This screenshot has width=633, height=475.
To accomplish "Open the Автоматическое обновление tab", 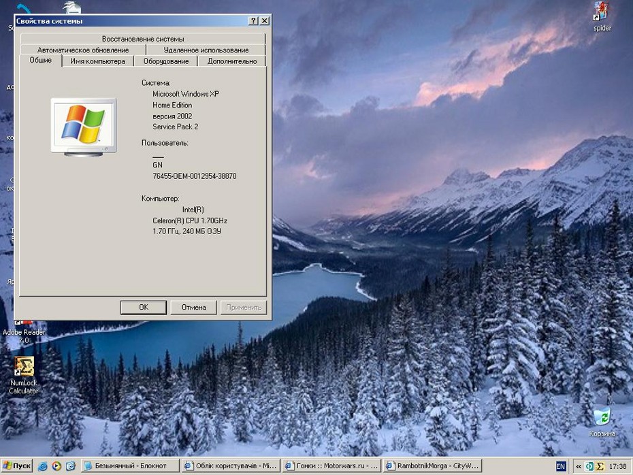I will coord(83,50).
